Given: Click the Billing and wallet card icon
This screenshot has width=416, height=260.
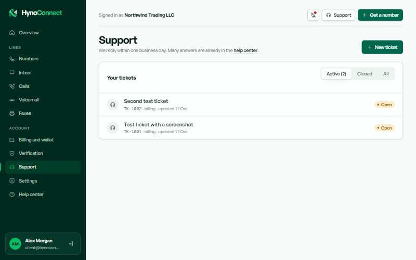Looking at the screenshot, I should click(x=12, y=140).
